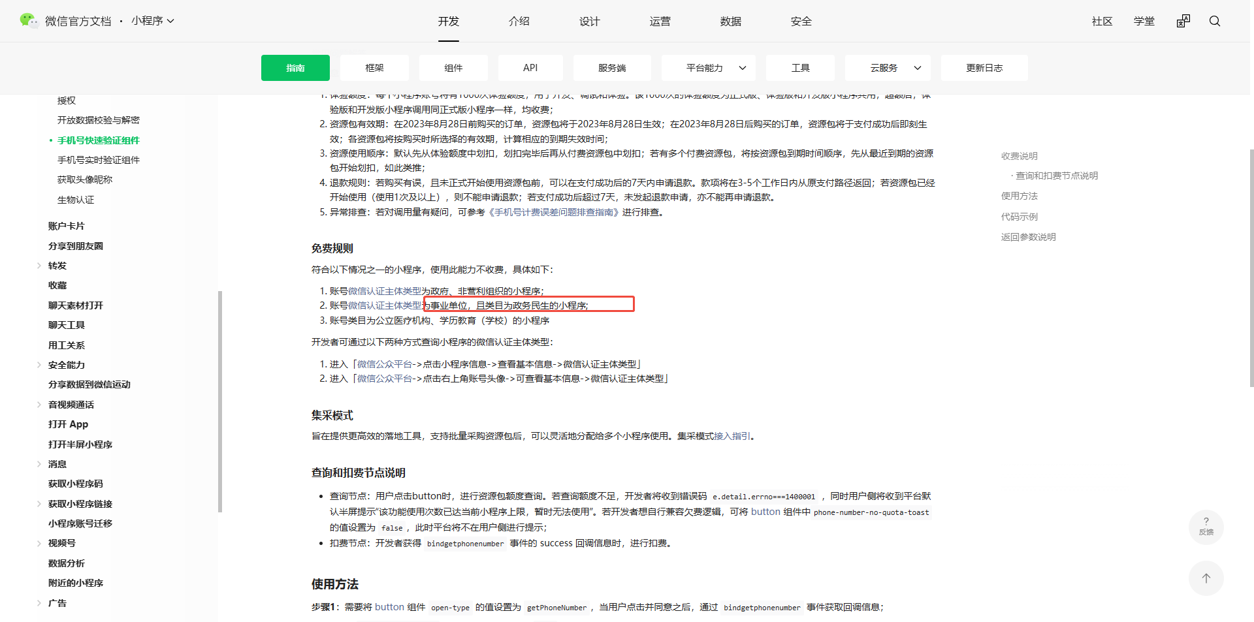Open the button component link near phone-number-no-quota-toast
The height and width of the screenshot is (622, 1254).
click(x=765, y=512)
